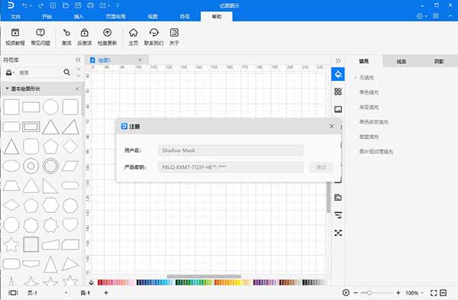Click the 联系我们 contact us icon
Viewport: 458px width, 300px height.
pos(153,37)
